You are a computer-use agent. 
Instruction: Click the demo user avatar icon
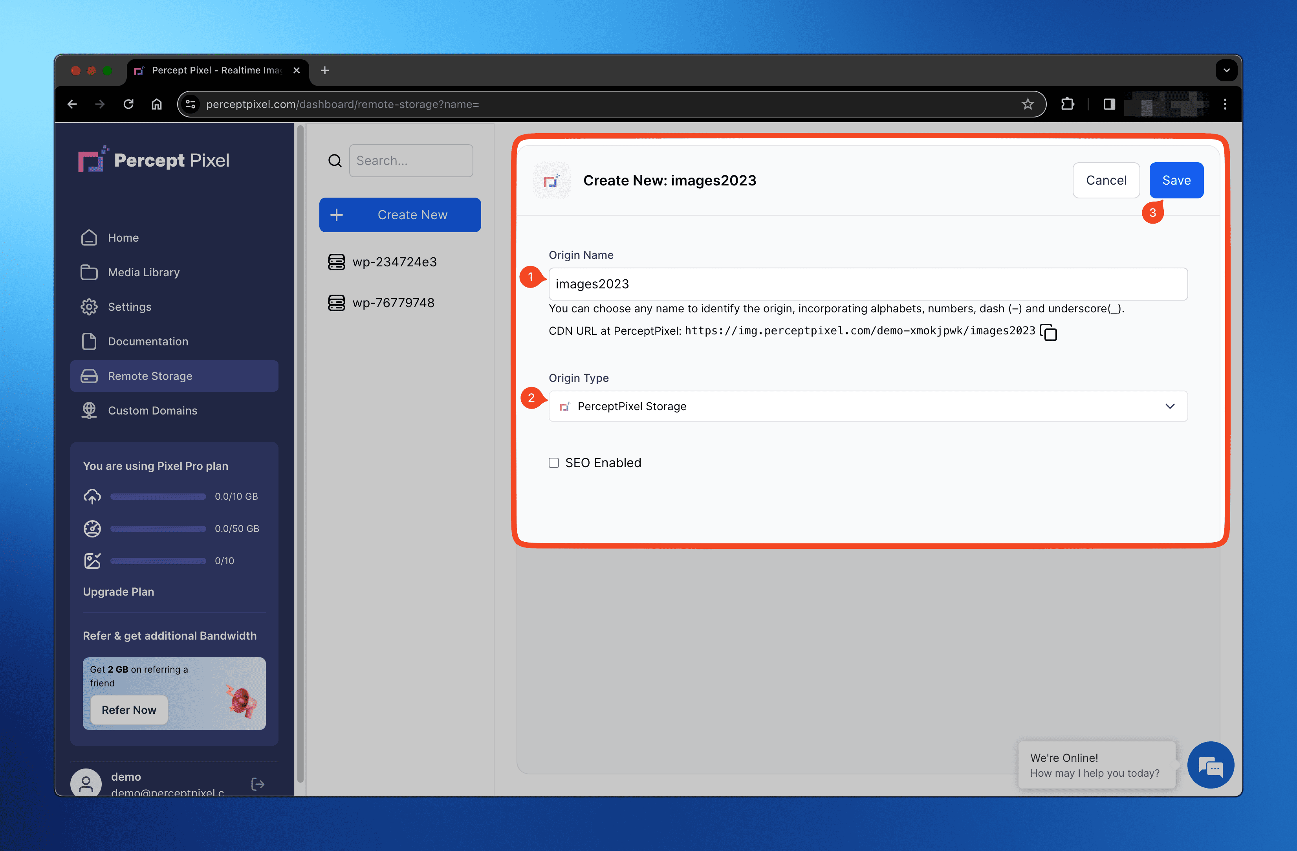click(86, 783)
